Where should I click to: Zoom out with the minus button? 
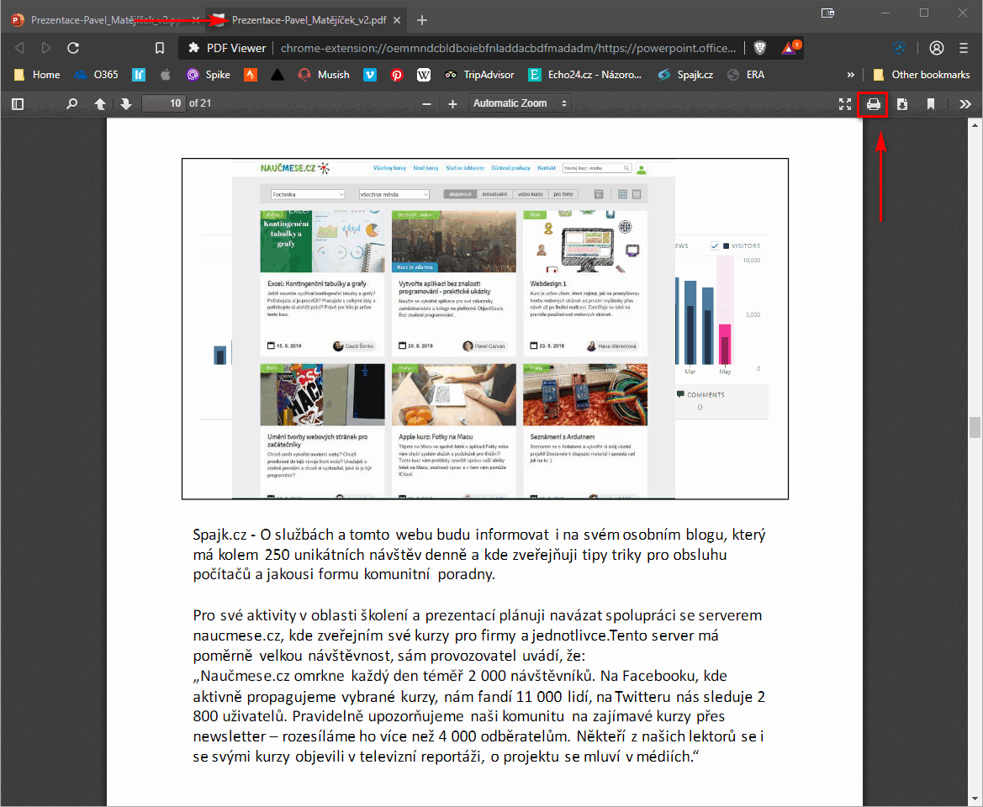click(427, 104)
